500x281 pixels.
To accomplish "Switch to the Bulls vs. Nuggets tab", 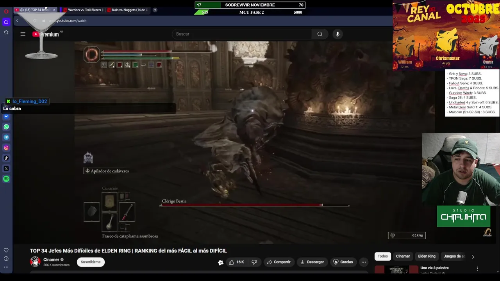I will point(127,10).
